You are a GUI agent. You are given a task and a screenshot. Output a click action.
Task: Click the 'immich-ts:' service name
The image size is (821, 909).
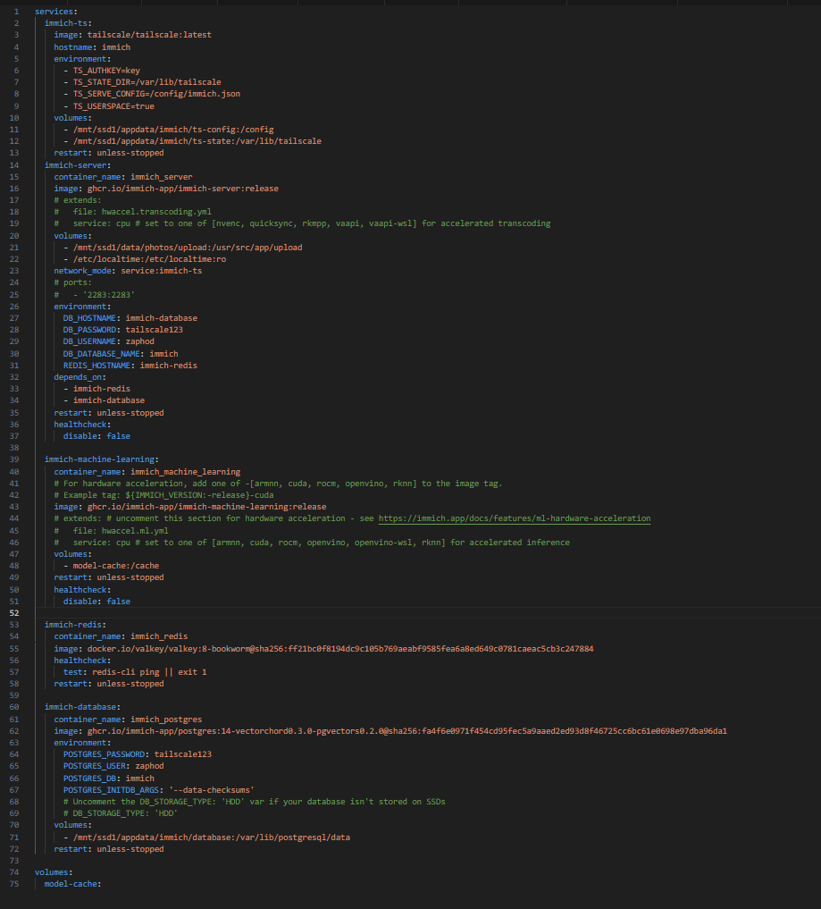click(68, 23)
